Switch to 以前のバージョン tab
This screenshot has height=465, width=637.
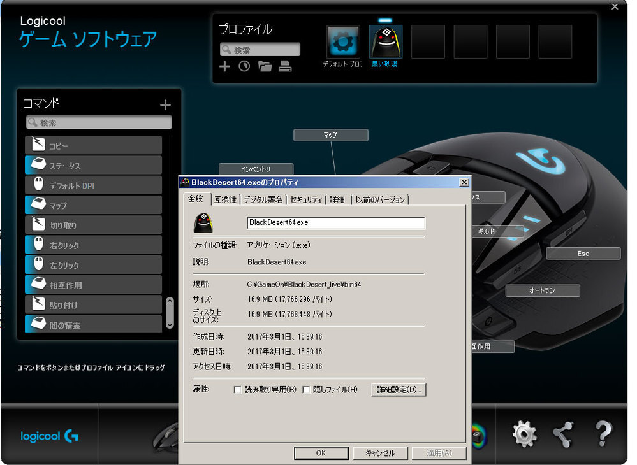380,199
